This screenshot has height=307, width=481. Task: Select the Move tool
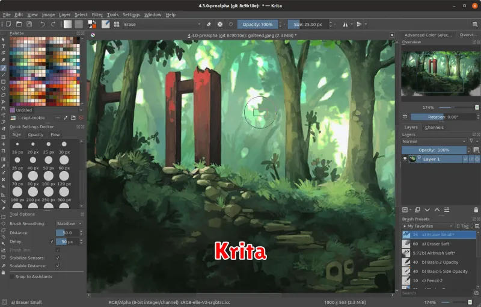click(4, 144)
